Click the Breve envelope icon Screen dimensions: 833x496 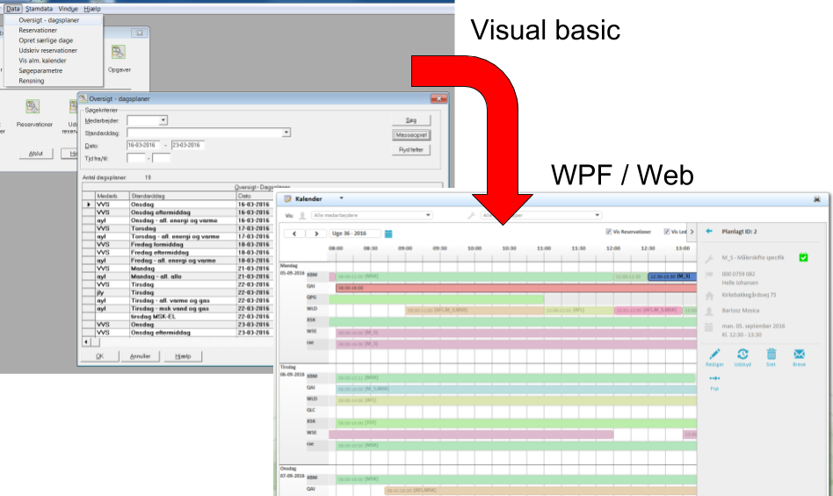(x=799, y=354)
